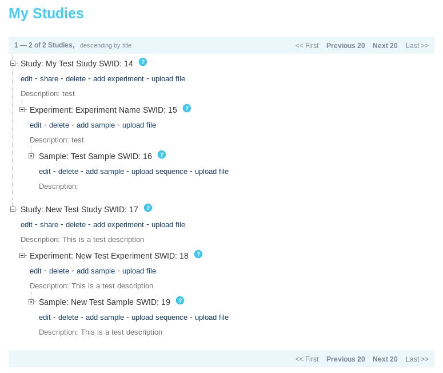
Task: Select 'Experiment: New Test Experiment SWID: 18' title
Action: tap(109, 256)
